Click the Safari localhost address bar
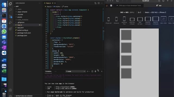Image resolution: width=174 pixels, height=97 pixels. click(145, 1)
